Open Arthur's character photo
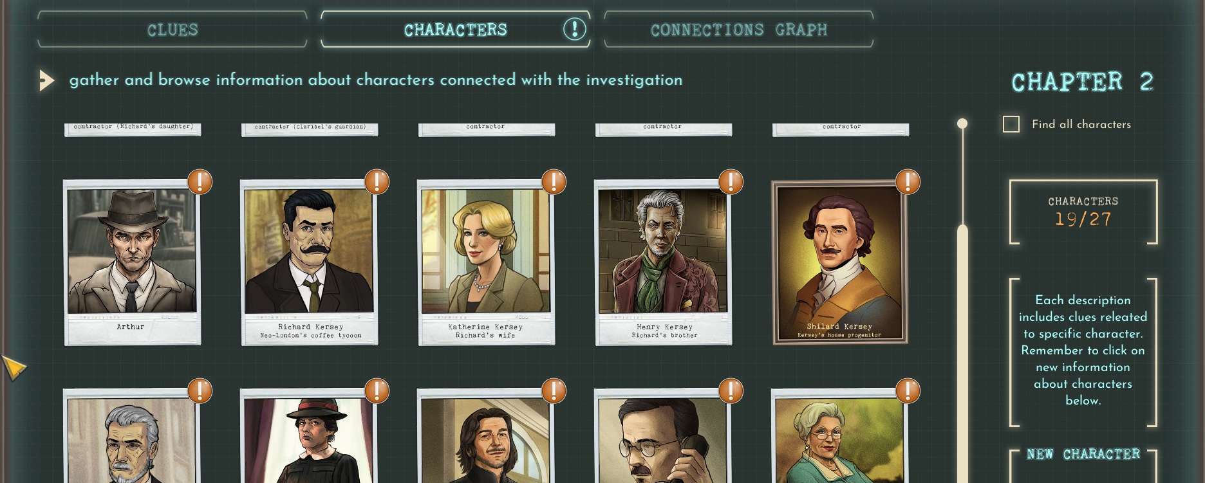Screen dimensions: 1205x483 (132, 262)
